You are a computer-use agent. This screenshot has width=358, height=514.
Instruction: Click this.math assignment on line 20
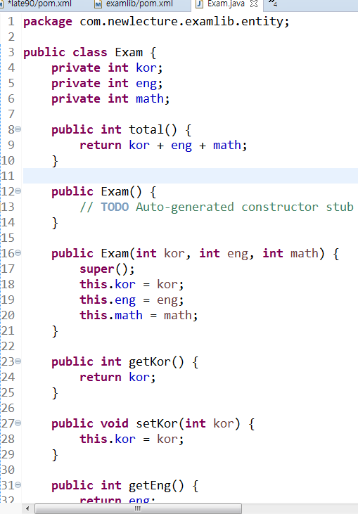click(139, 315)
